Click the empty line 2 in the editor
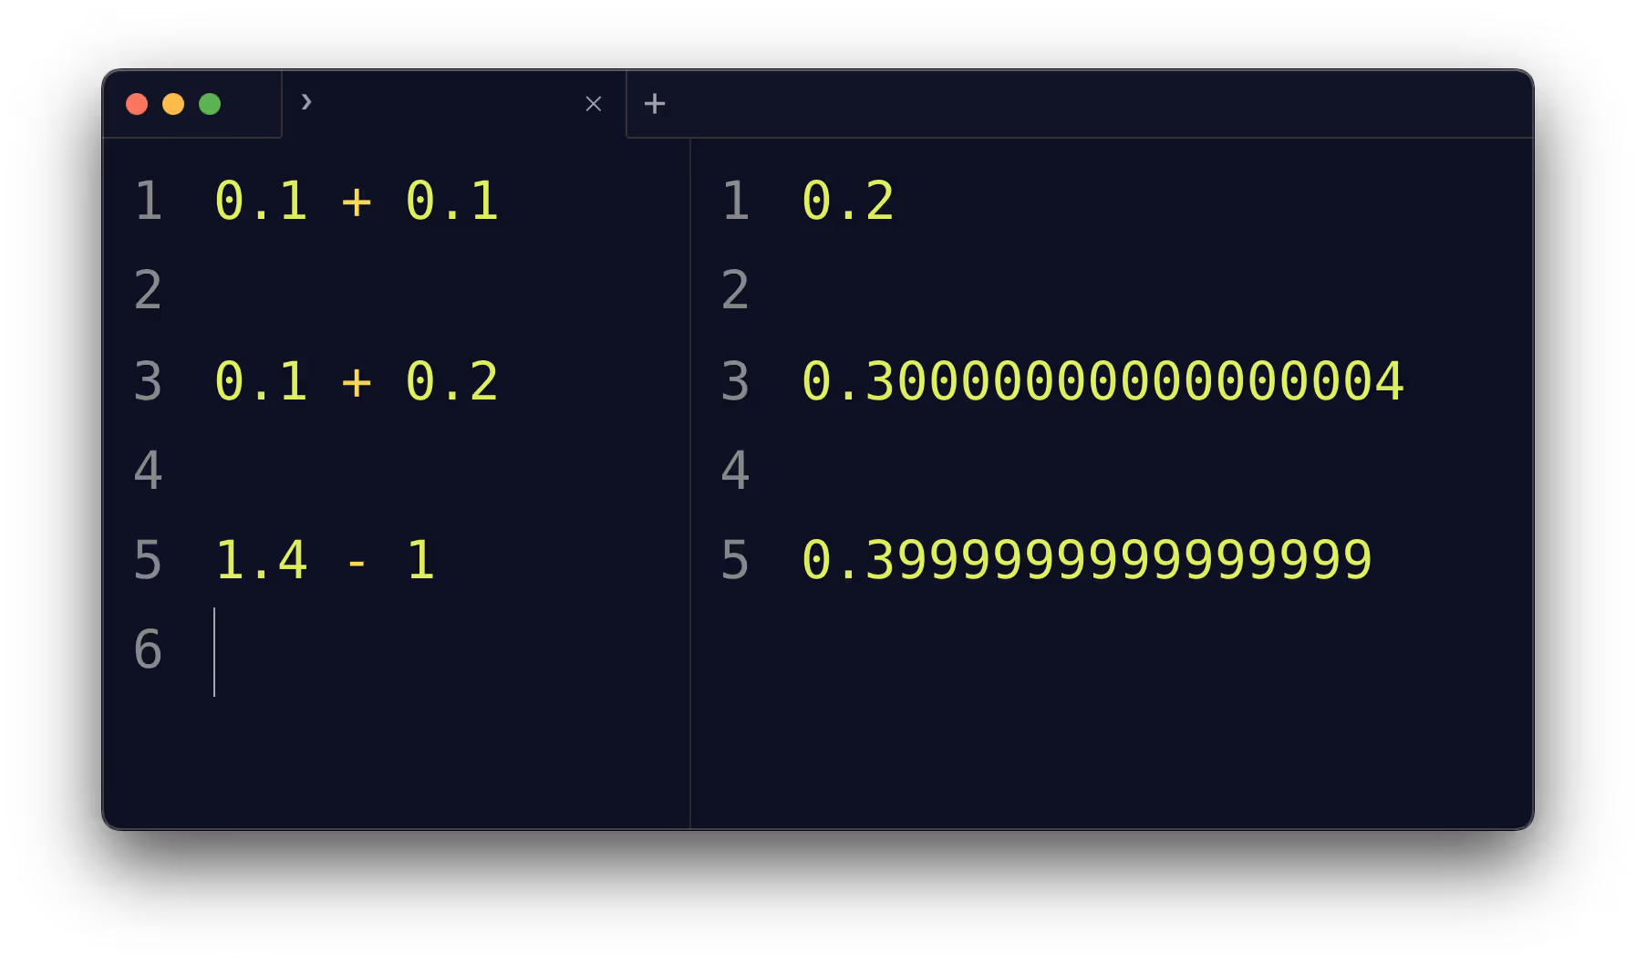 pyautogui.click(x=365, y=289)
